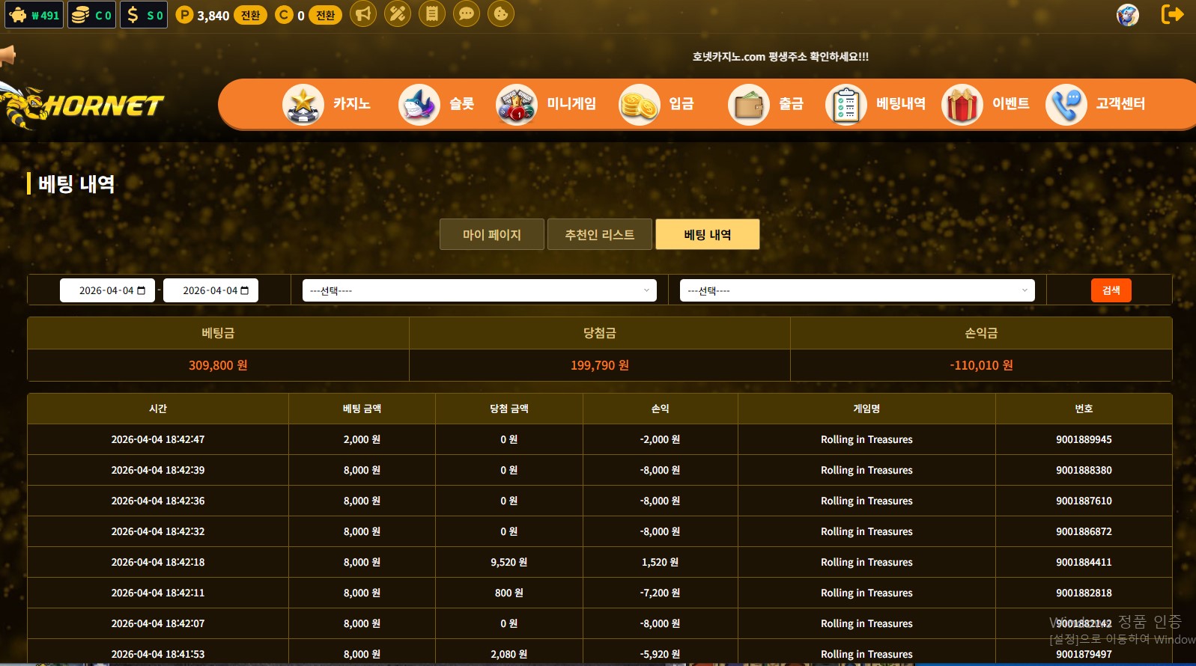Open the receipt list icon in top bar
Viewport: 1196px width, 666px height.
tap(432, 14)
